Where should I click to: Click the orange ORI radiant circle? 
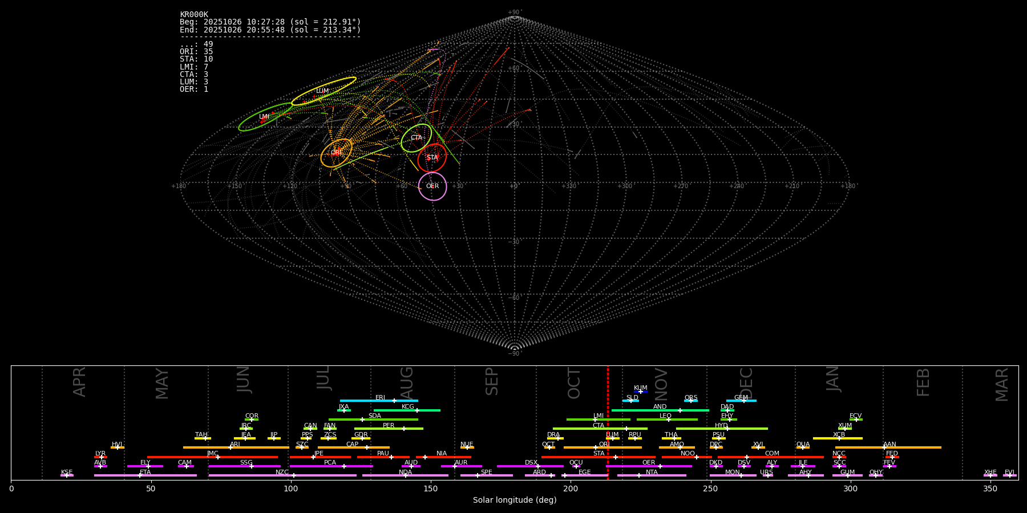[x=336, y=153]
